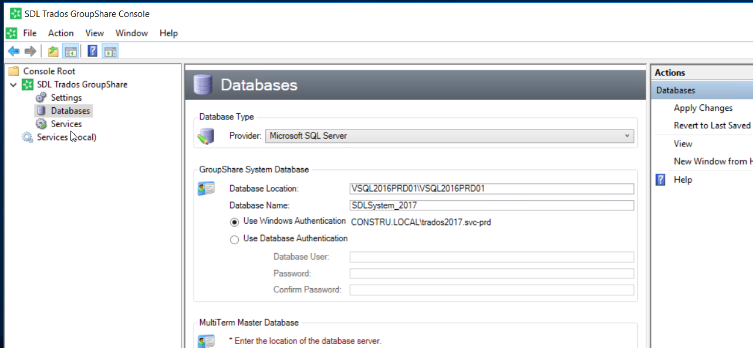Click the Back arrow toolbar icon
This screenshot has height=348, width=753.
(13, 52)
